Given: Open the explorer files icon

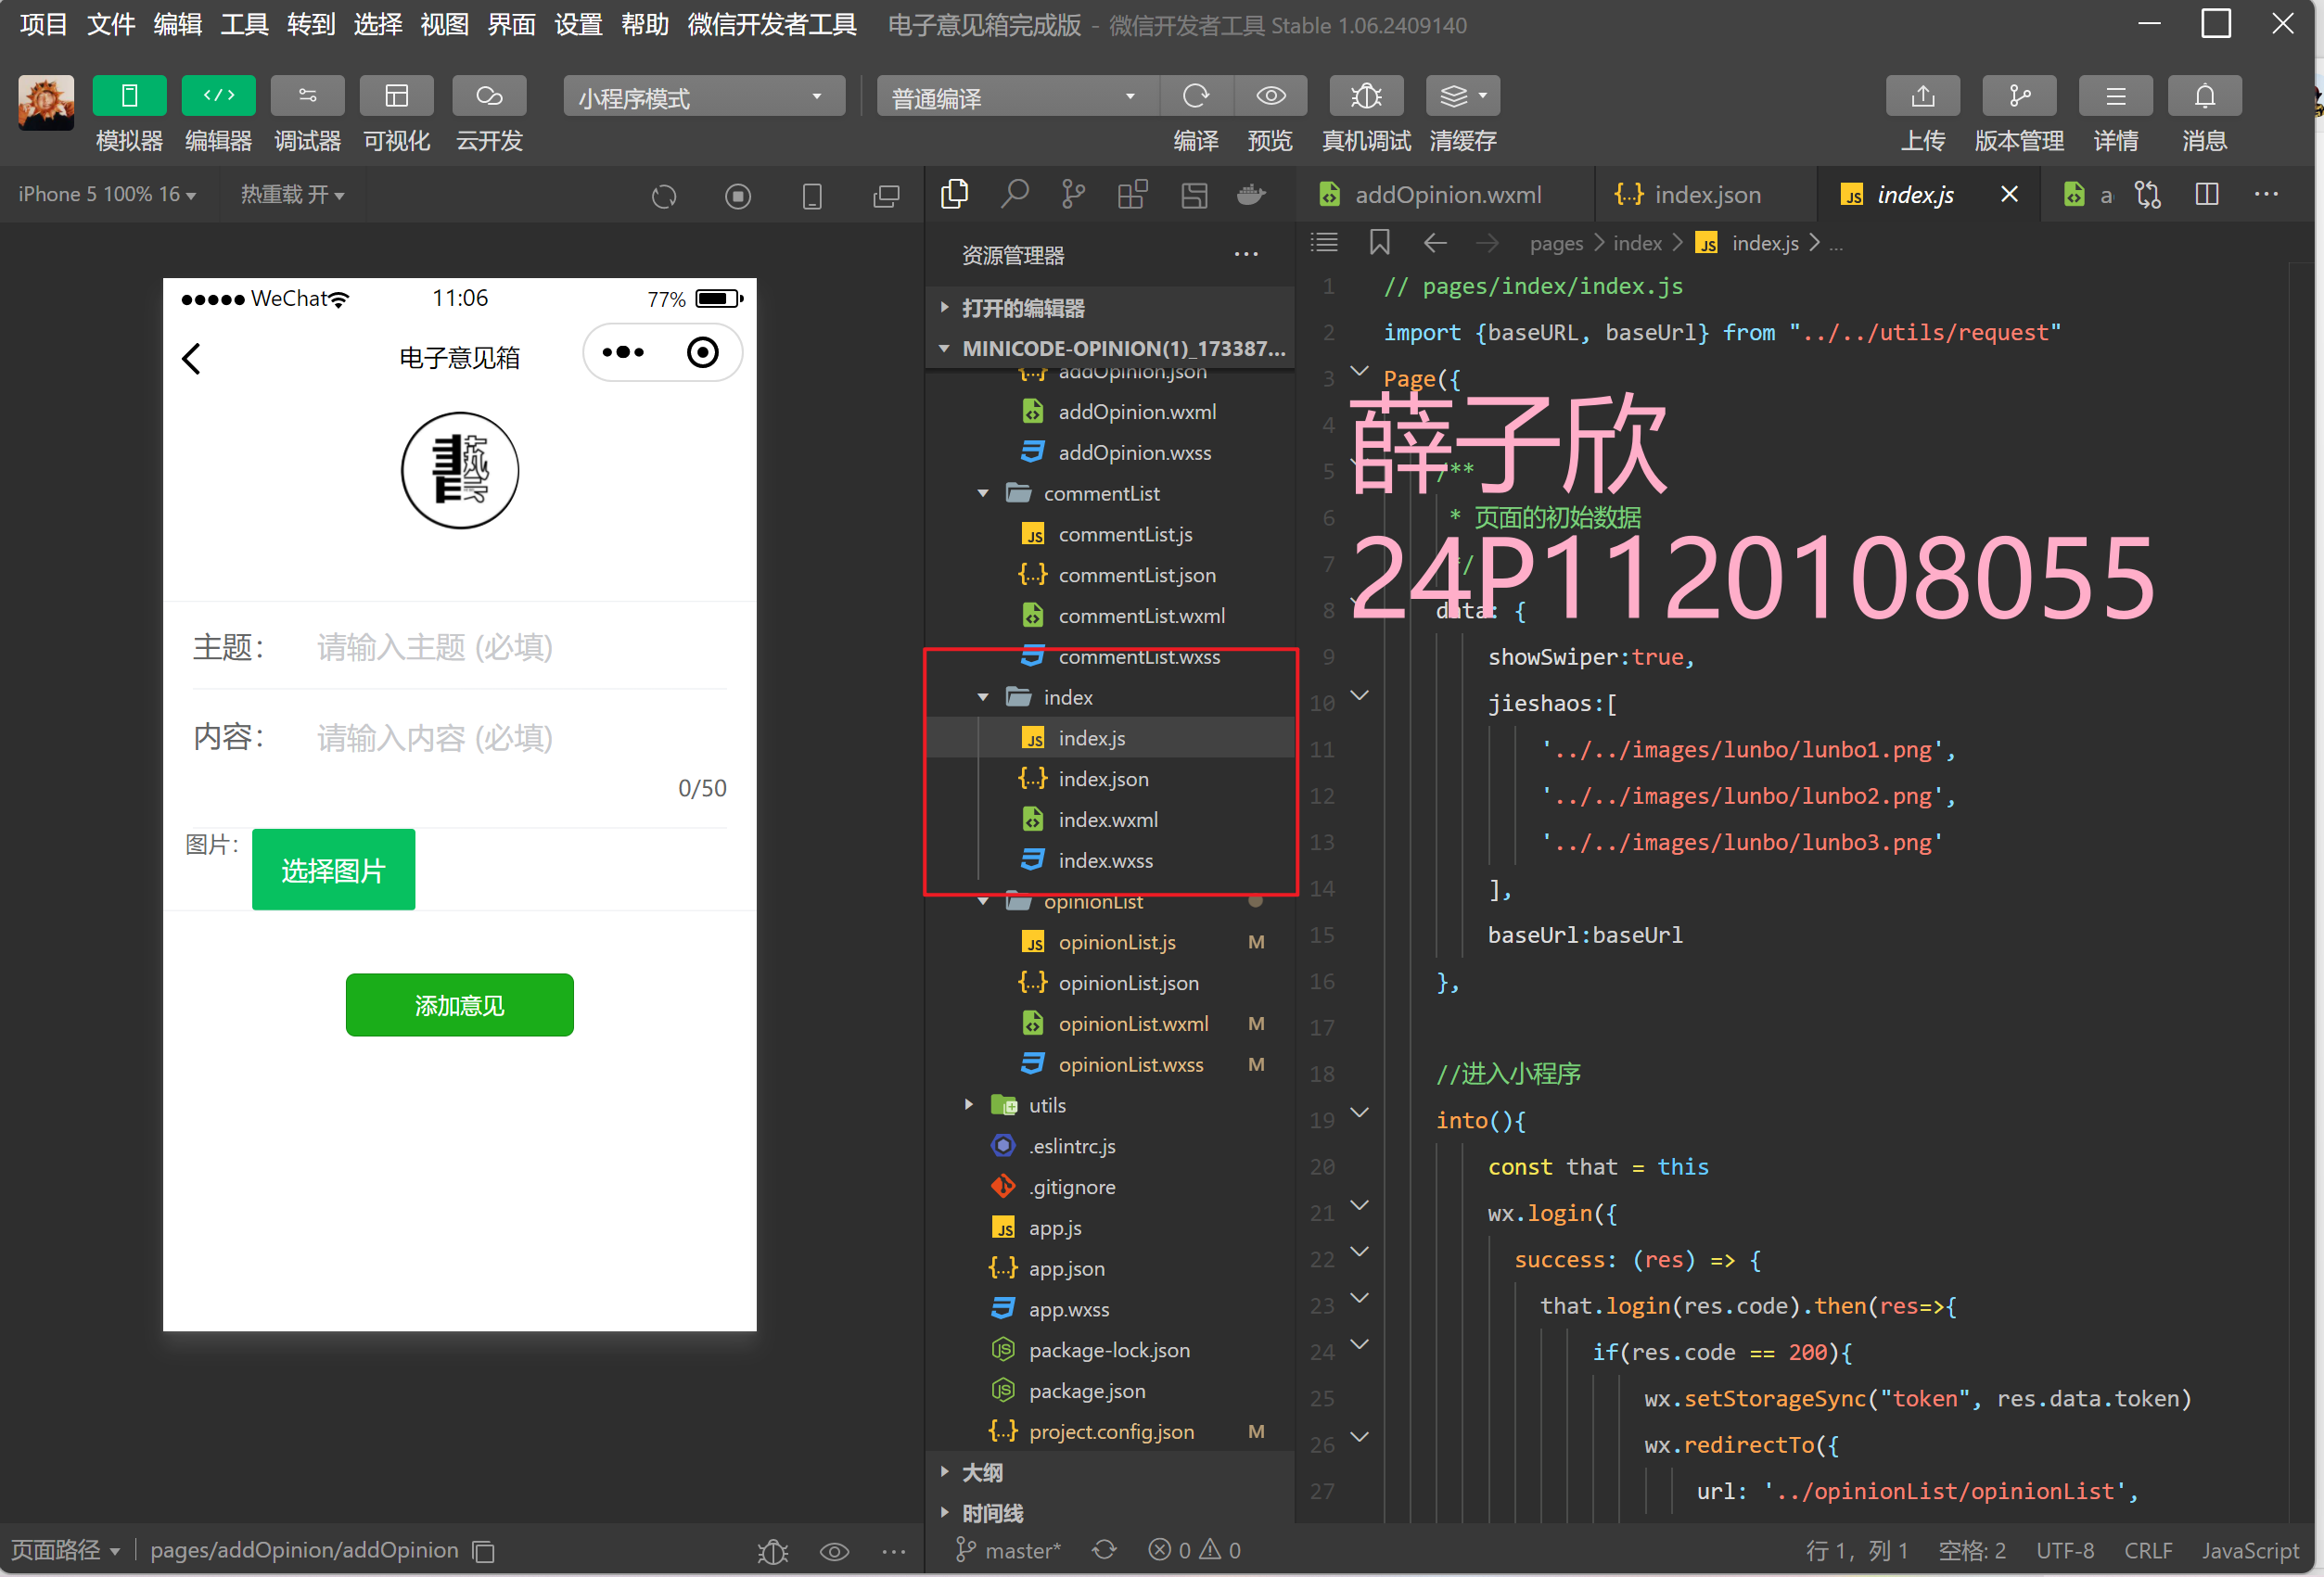Looking at the screenshot, I should click(955, 194).
